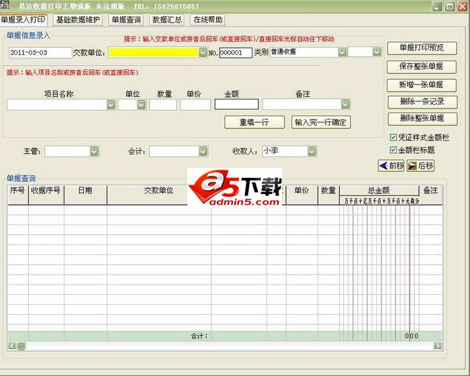Click the 单据打印预览 button
Image resolution: width=470 pixels, height=376 pixels.
[x=422, y=48]
